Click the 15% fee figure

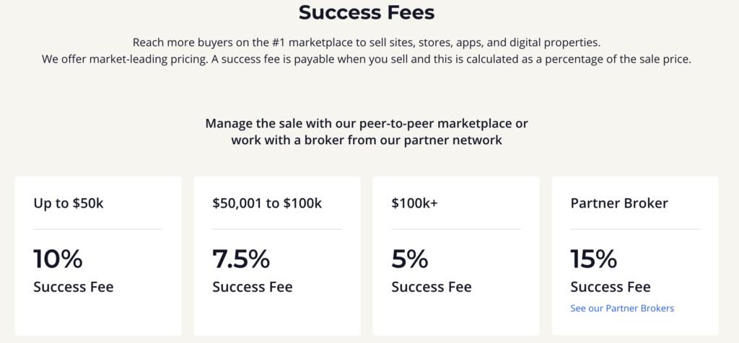pyautogui.click(x=593, y=259)
